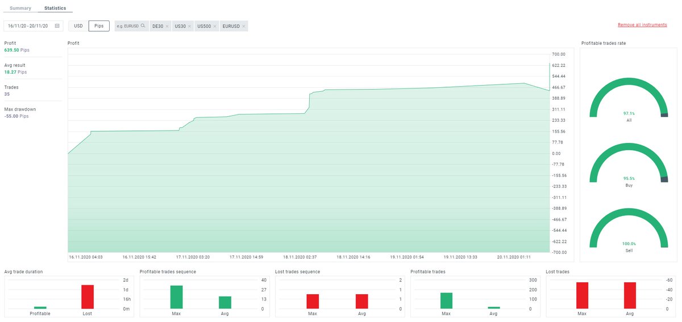Remove the EURUSD instrument tag
Image resolution: width=682 pixels, height=322 pixels.
(x=244, y=27)
